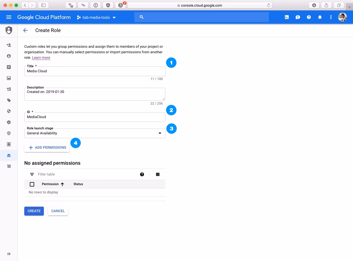This screenshot has width=353, height=261.
Task: Focus the Title input field
Action: [95, 71]
